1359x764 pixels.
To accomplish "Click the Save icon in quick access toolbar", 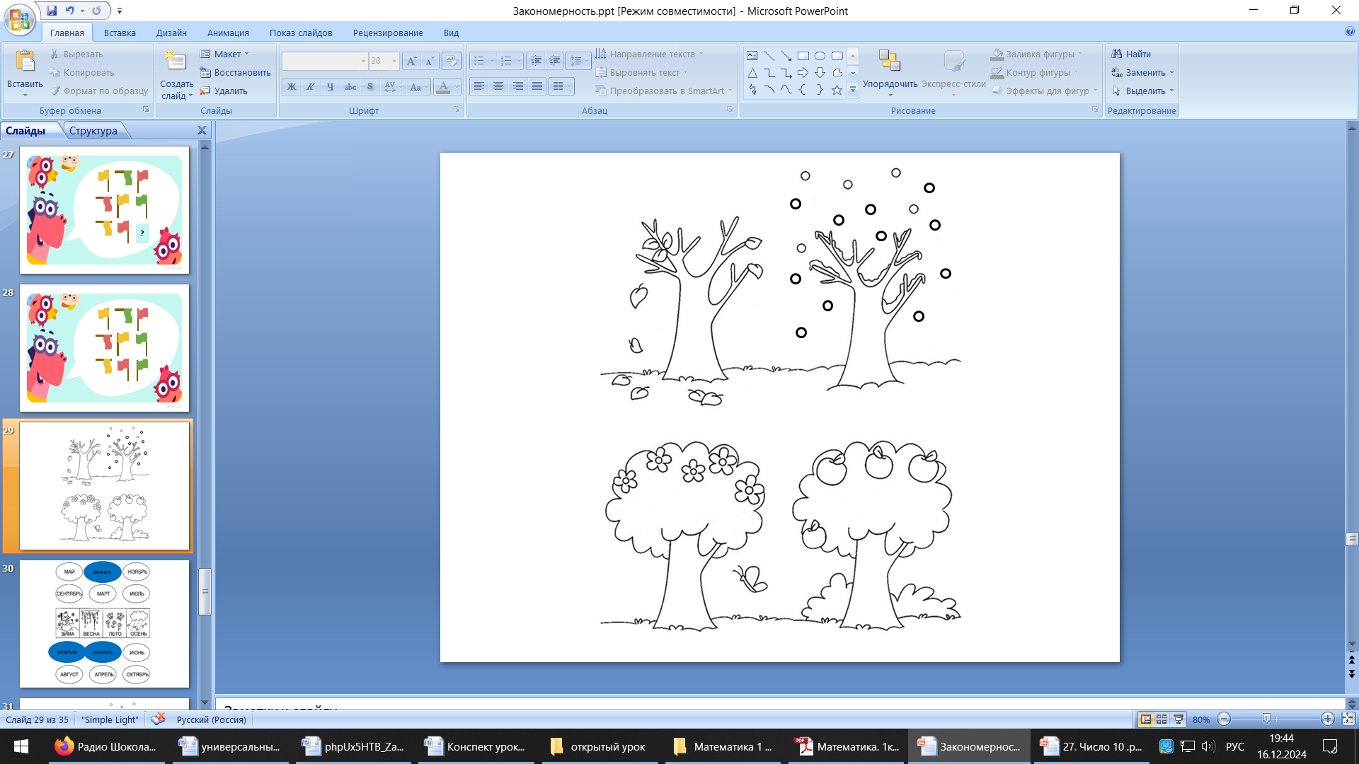I will click(52, 11).
